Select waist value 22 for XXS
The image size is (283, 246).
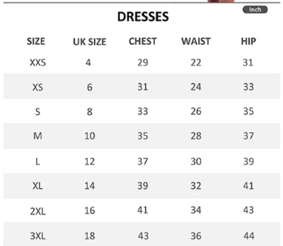[x=196, y=62]
